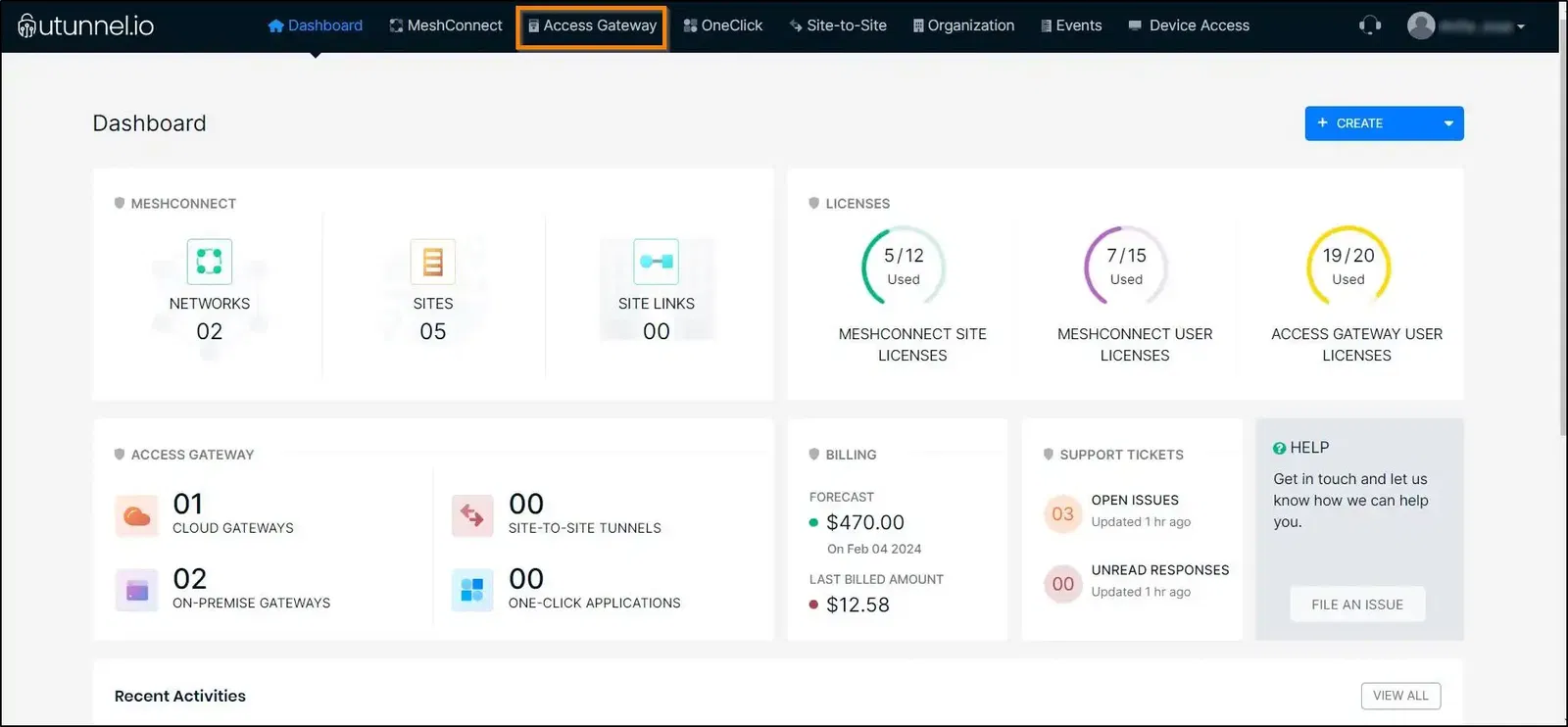Click the On Feb 04 2024 date
Screen dimensions: 1568x727
(874, 549)
